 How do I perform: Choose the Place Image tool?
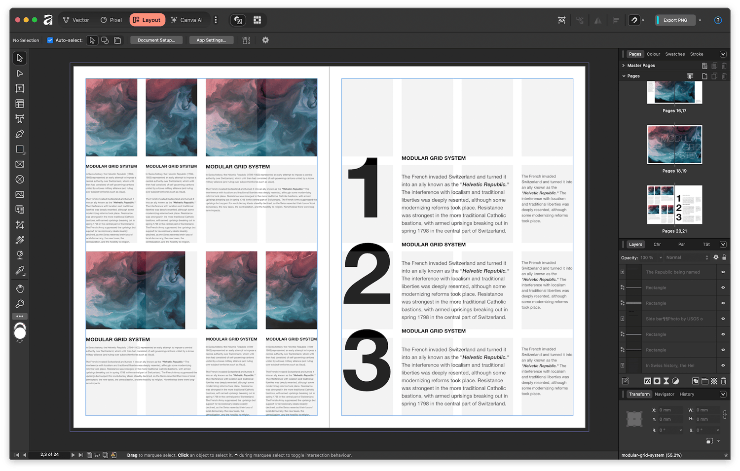pos(20,195)
